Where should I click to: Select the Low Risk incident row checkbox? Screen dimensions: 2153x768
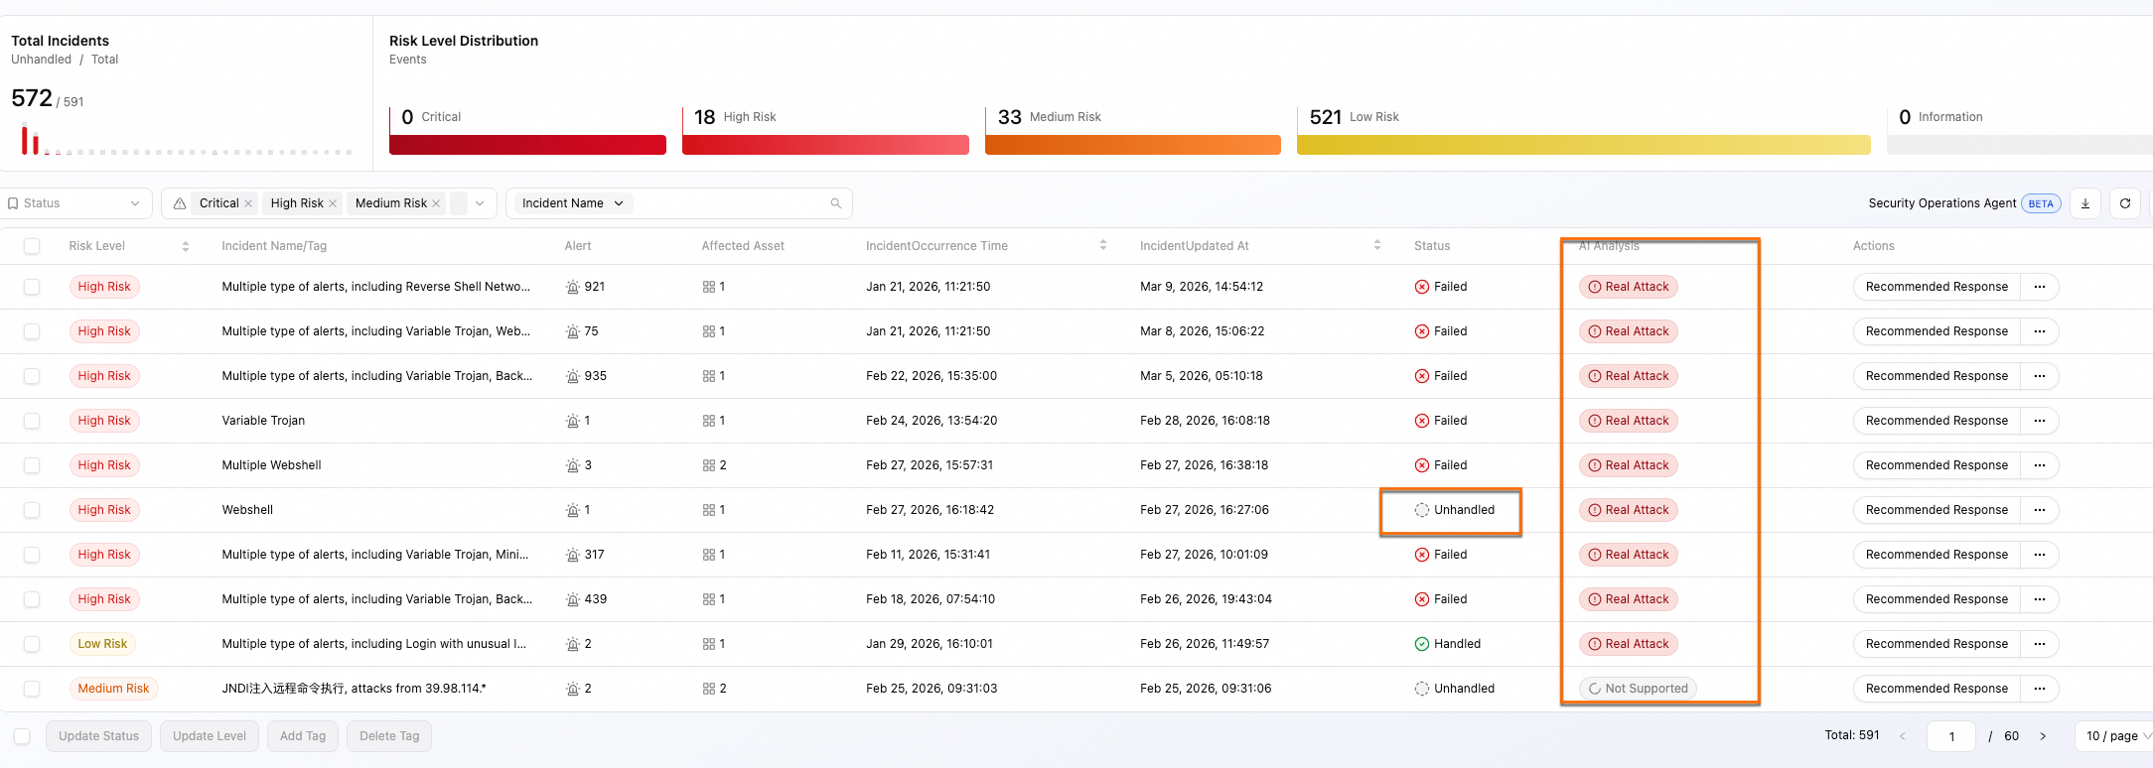coord(32,644)
